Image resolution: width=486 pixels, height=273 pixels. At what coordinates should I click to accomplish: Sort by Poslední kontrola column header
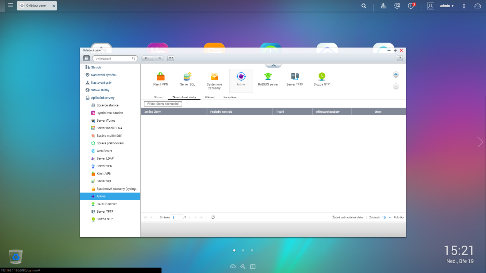click(x=240, y=112)
